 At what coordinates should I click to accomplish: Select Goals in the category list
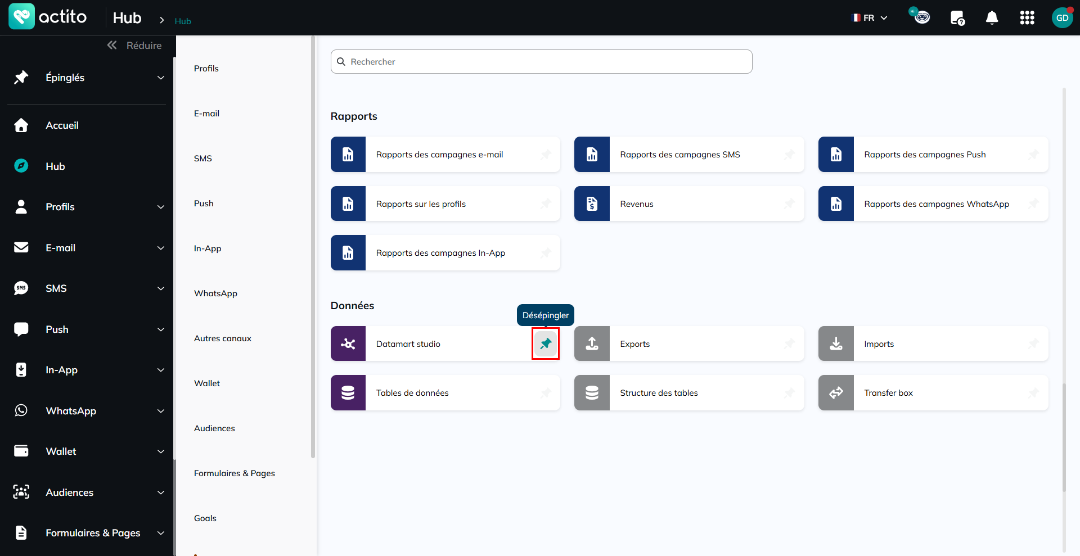pos(205,518)
